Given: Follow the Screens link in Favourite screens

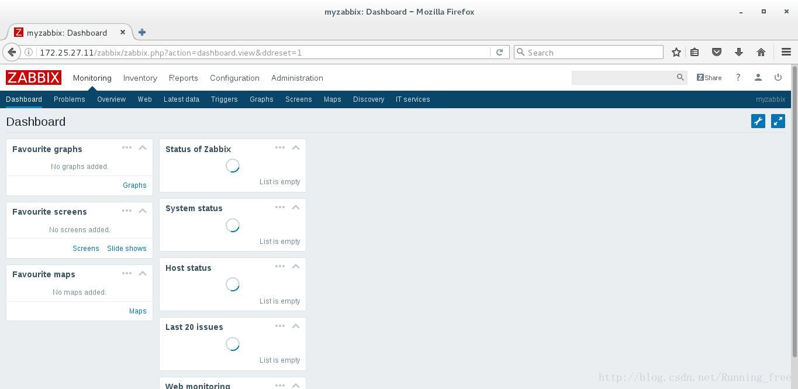Looking at the screenshot, I should point(86,249).
